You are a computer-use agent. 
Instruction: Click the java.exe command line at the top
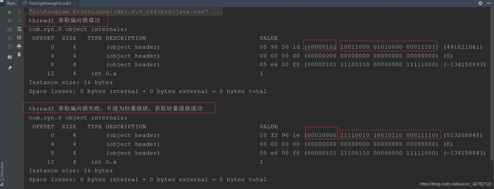[x=126, y=12]
